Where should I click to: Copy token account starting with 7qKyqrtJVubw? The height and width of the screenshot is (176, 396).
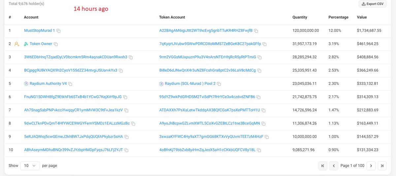265,44
